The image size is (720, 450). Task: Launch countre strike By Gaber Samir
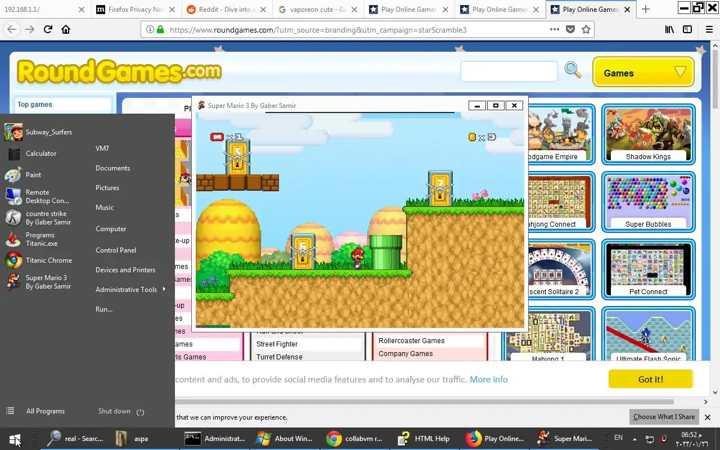pyautogui.click(x=38, y=218)
